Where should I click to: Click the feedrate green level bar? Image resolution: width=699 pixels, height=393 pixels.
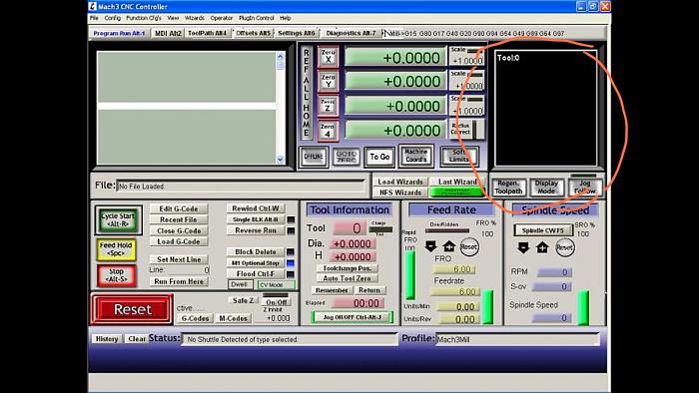point(488,306)
